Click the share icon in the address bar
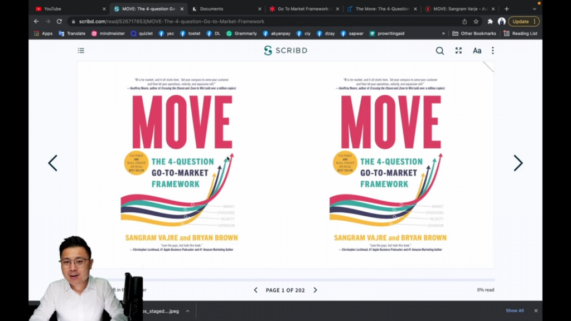Viewport: 571px width, 321px height. pos(464,22)
